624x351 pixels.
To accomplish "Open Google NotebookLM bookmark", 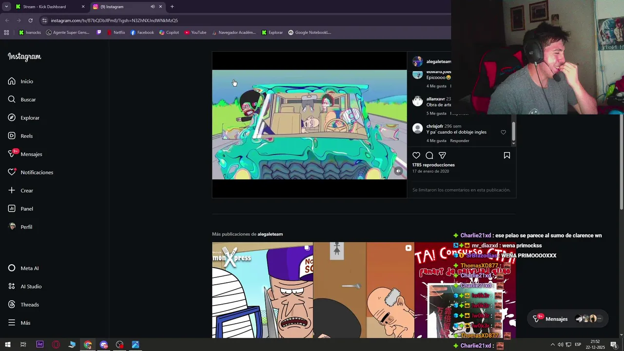I will click(x=310, y=33).
